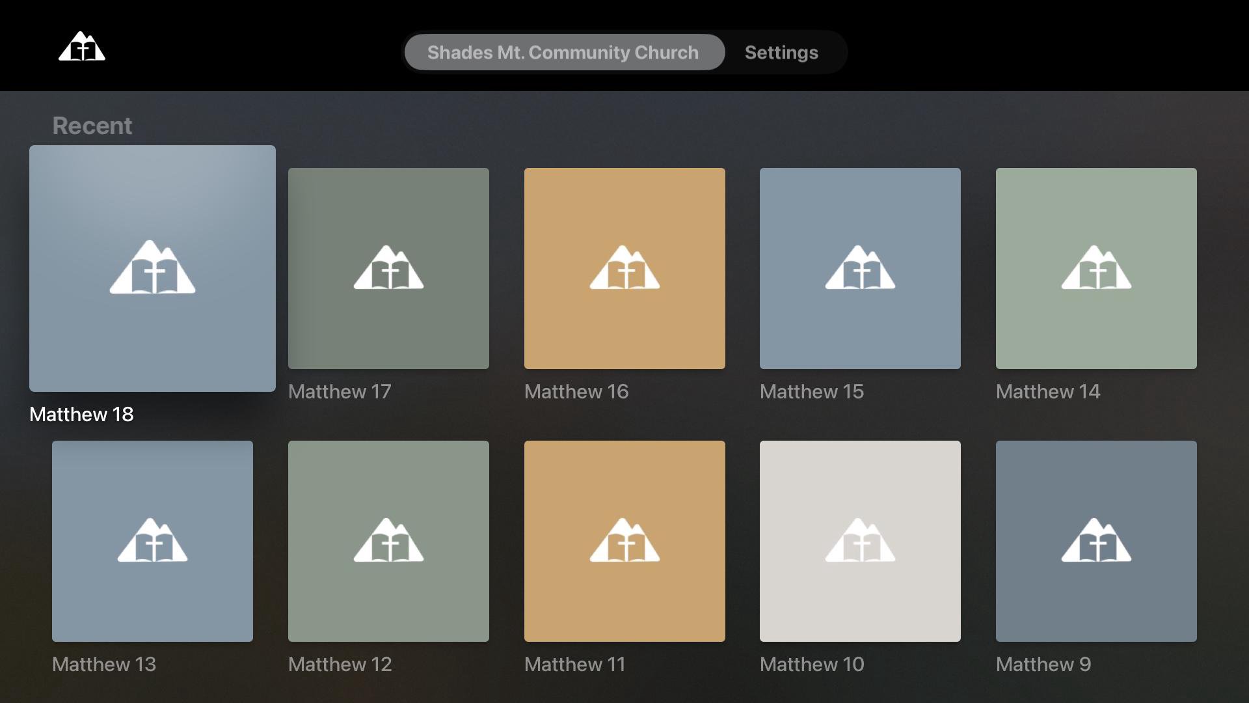Click the Matthew 10 title text

click(x=812, y=665)
